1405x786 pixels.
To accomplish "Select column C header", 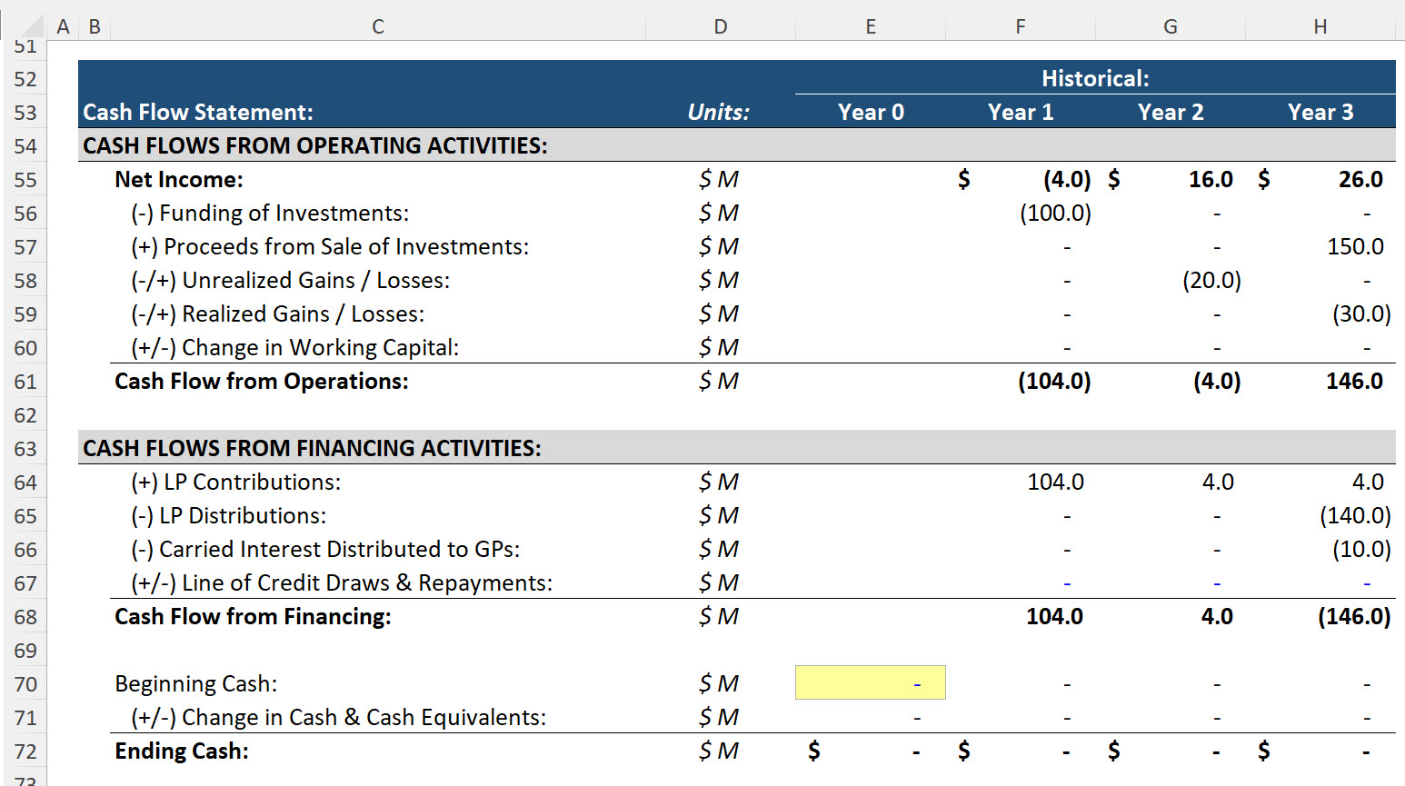I will tap(377, 26).
